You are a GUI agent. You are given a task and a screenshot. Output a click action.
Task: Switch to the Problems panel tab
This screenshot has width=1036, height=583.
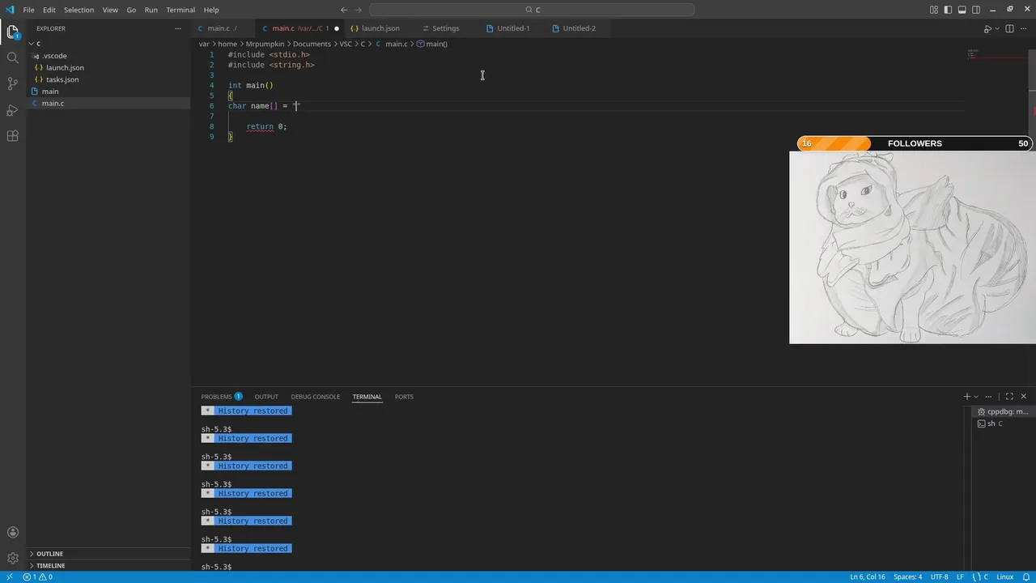point(222,397)
